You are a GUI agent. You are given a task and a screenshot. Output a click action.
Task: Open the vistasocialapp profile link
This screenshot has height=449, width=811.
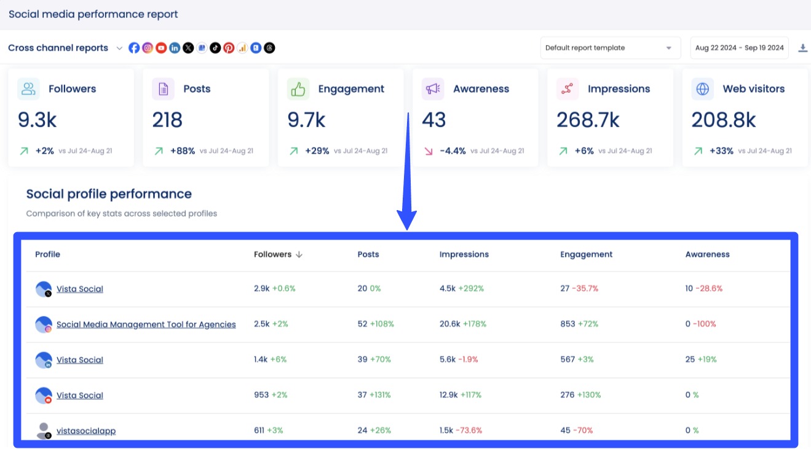(x=85, y=431)
